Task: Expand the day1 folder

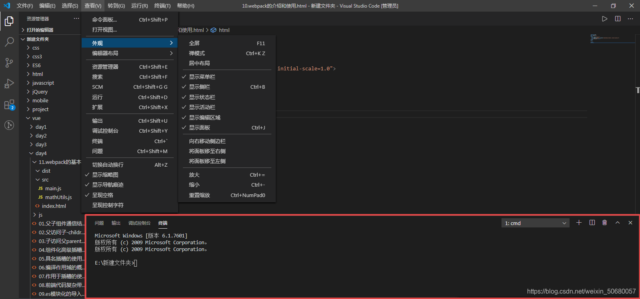Action: click(x=41, y=127)
